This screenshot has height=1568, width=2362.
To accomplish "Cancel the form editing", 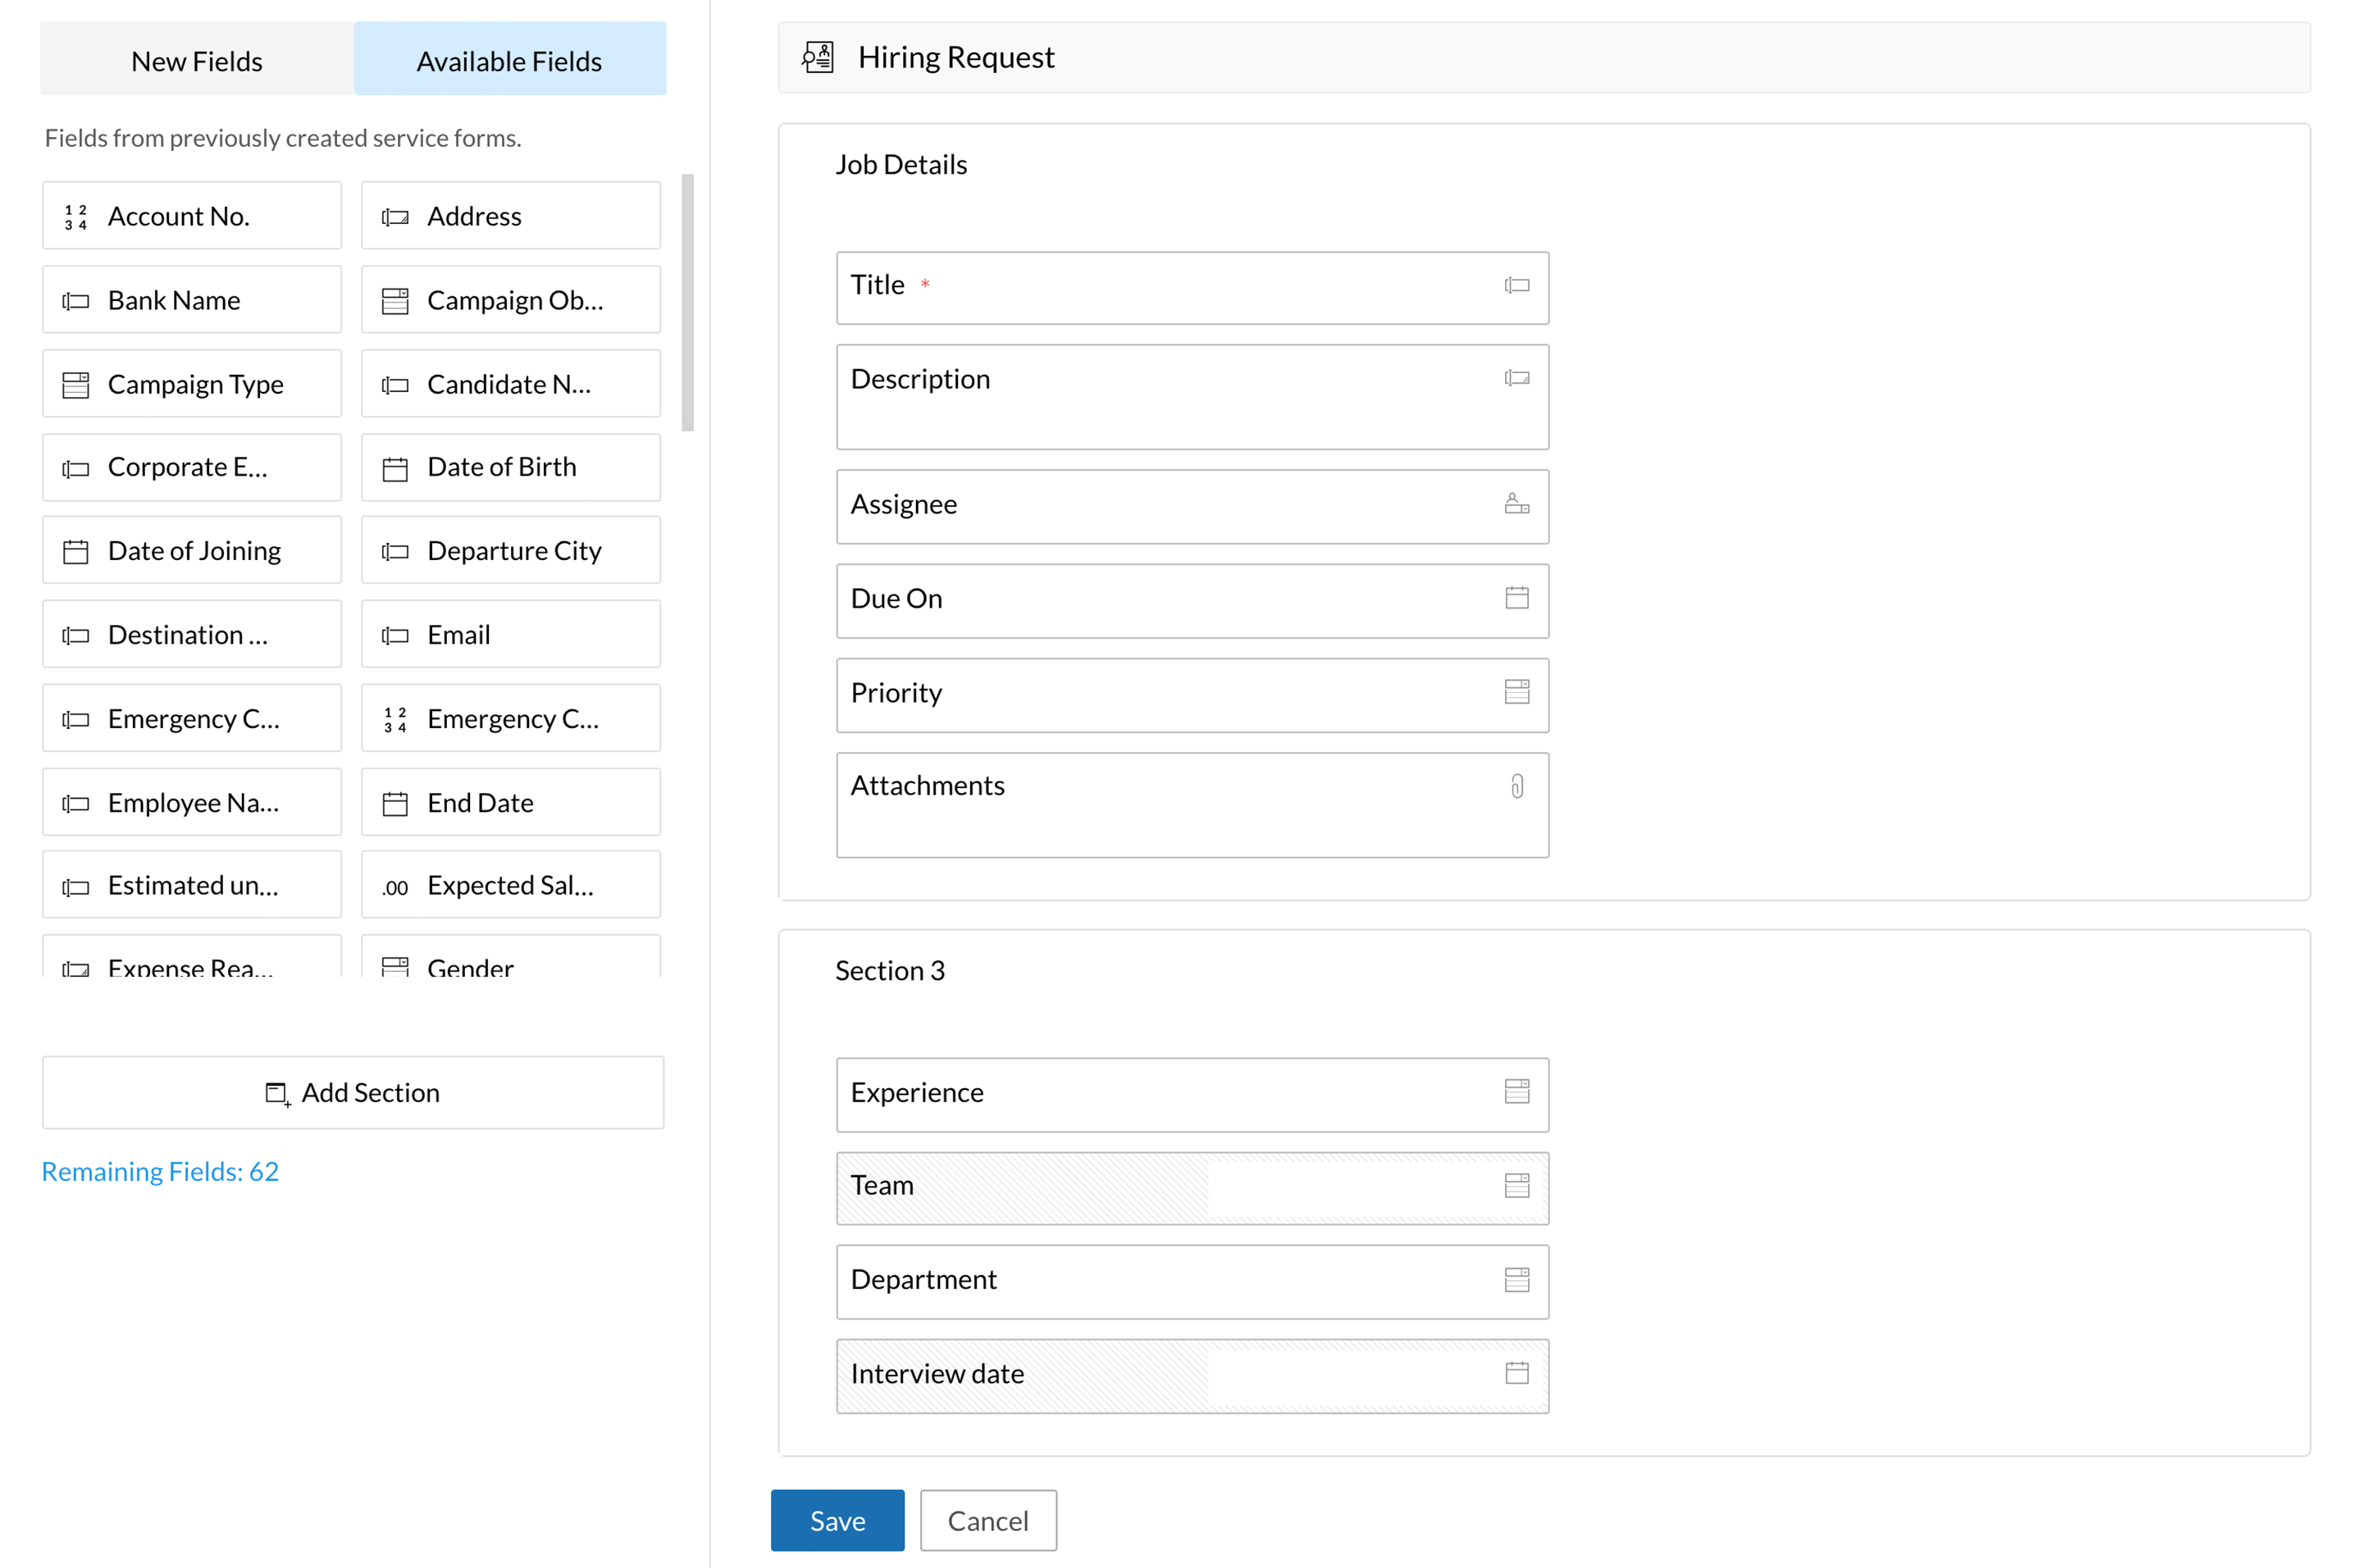I will pos(987,1520).
